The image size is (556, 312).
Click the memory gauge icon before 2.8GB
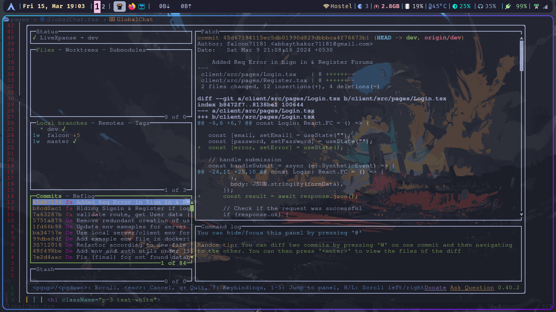(377, 6)
